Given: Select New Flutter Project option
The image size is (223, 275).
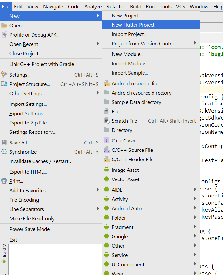Looking at the screenshot, I should coord(135,25).
